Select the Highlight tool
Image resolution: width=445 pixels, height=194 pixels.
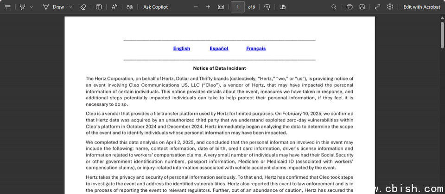[x=22, y=7]
